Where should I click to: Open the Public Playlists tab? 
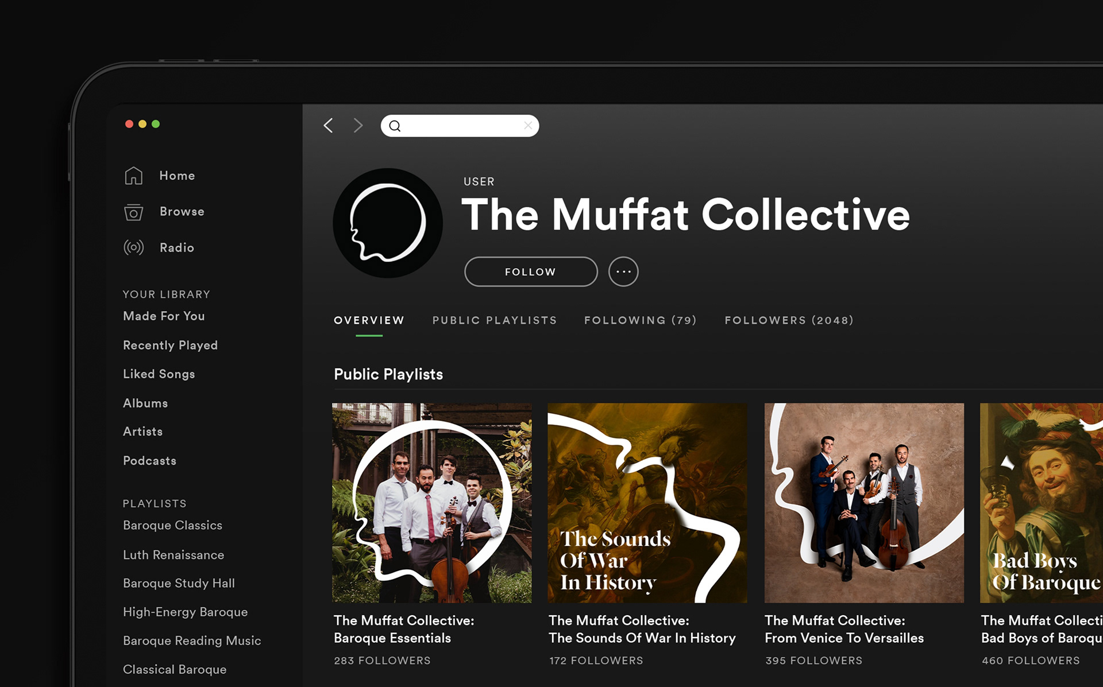coord(495,320)
